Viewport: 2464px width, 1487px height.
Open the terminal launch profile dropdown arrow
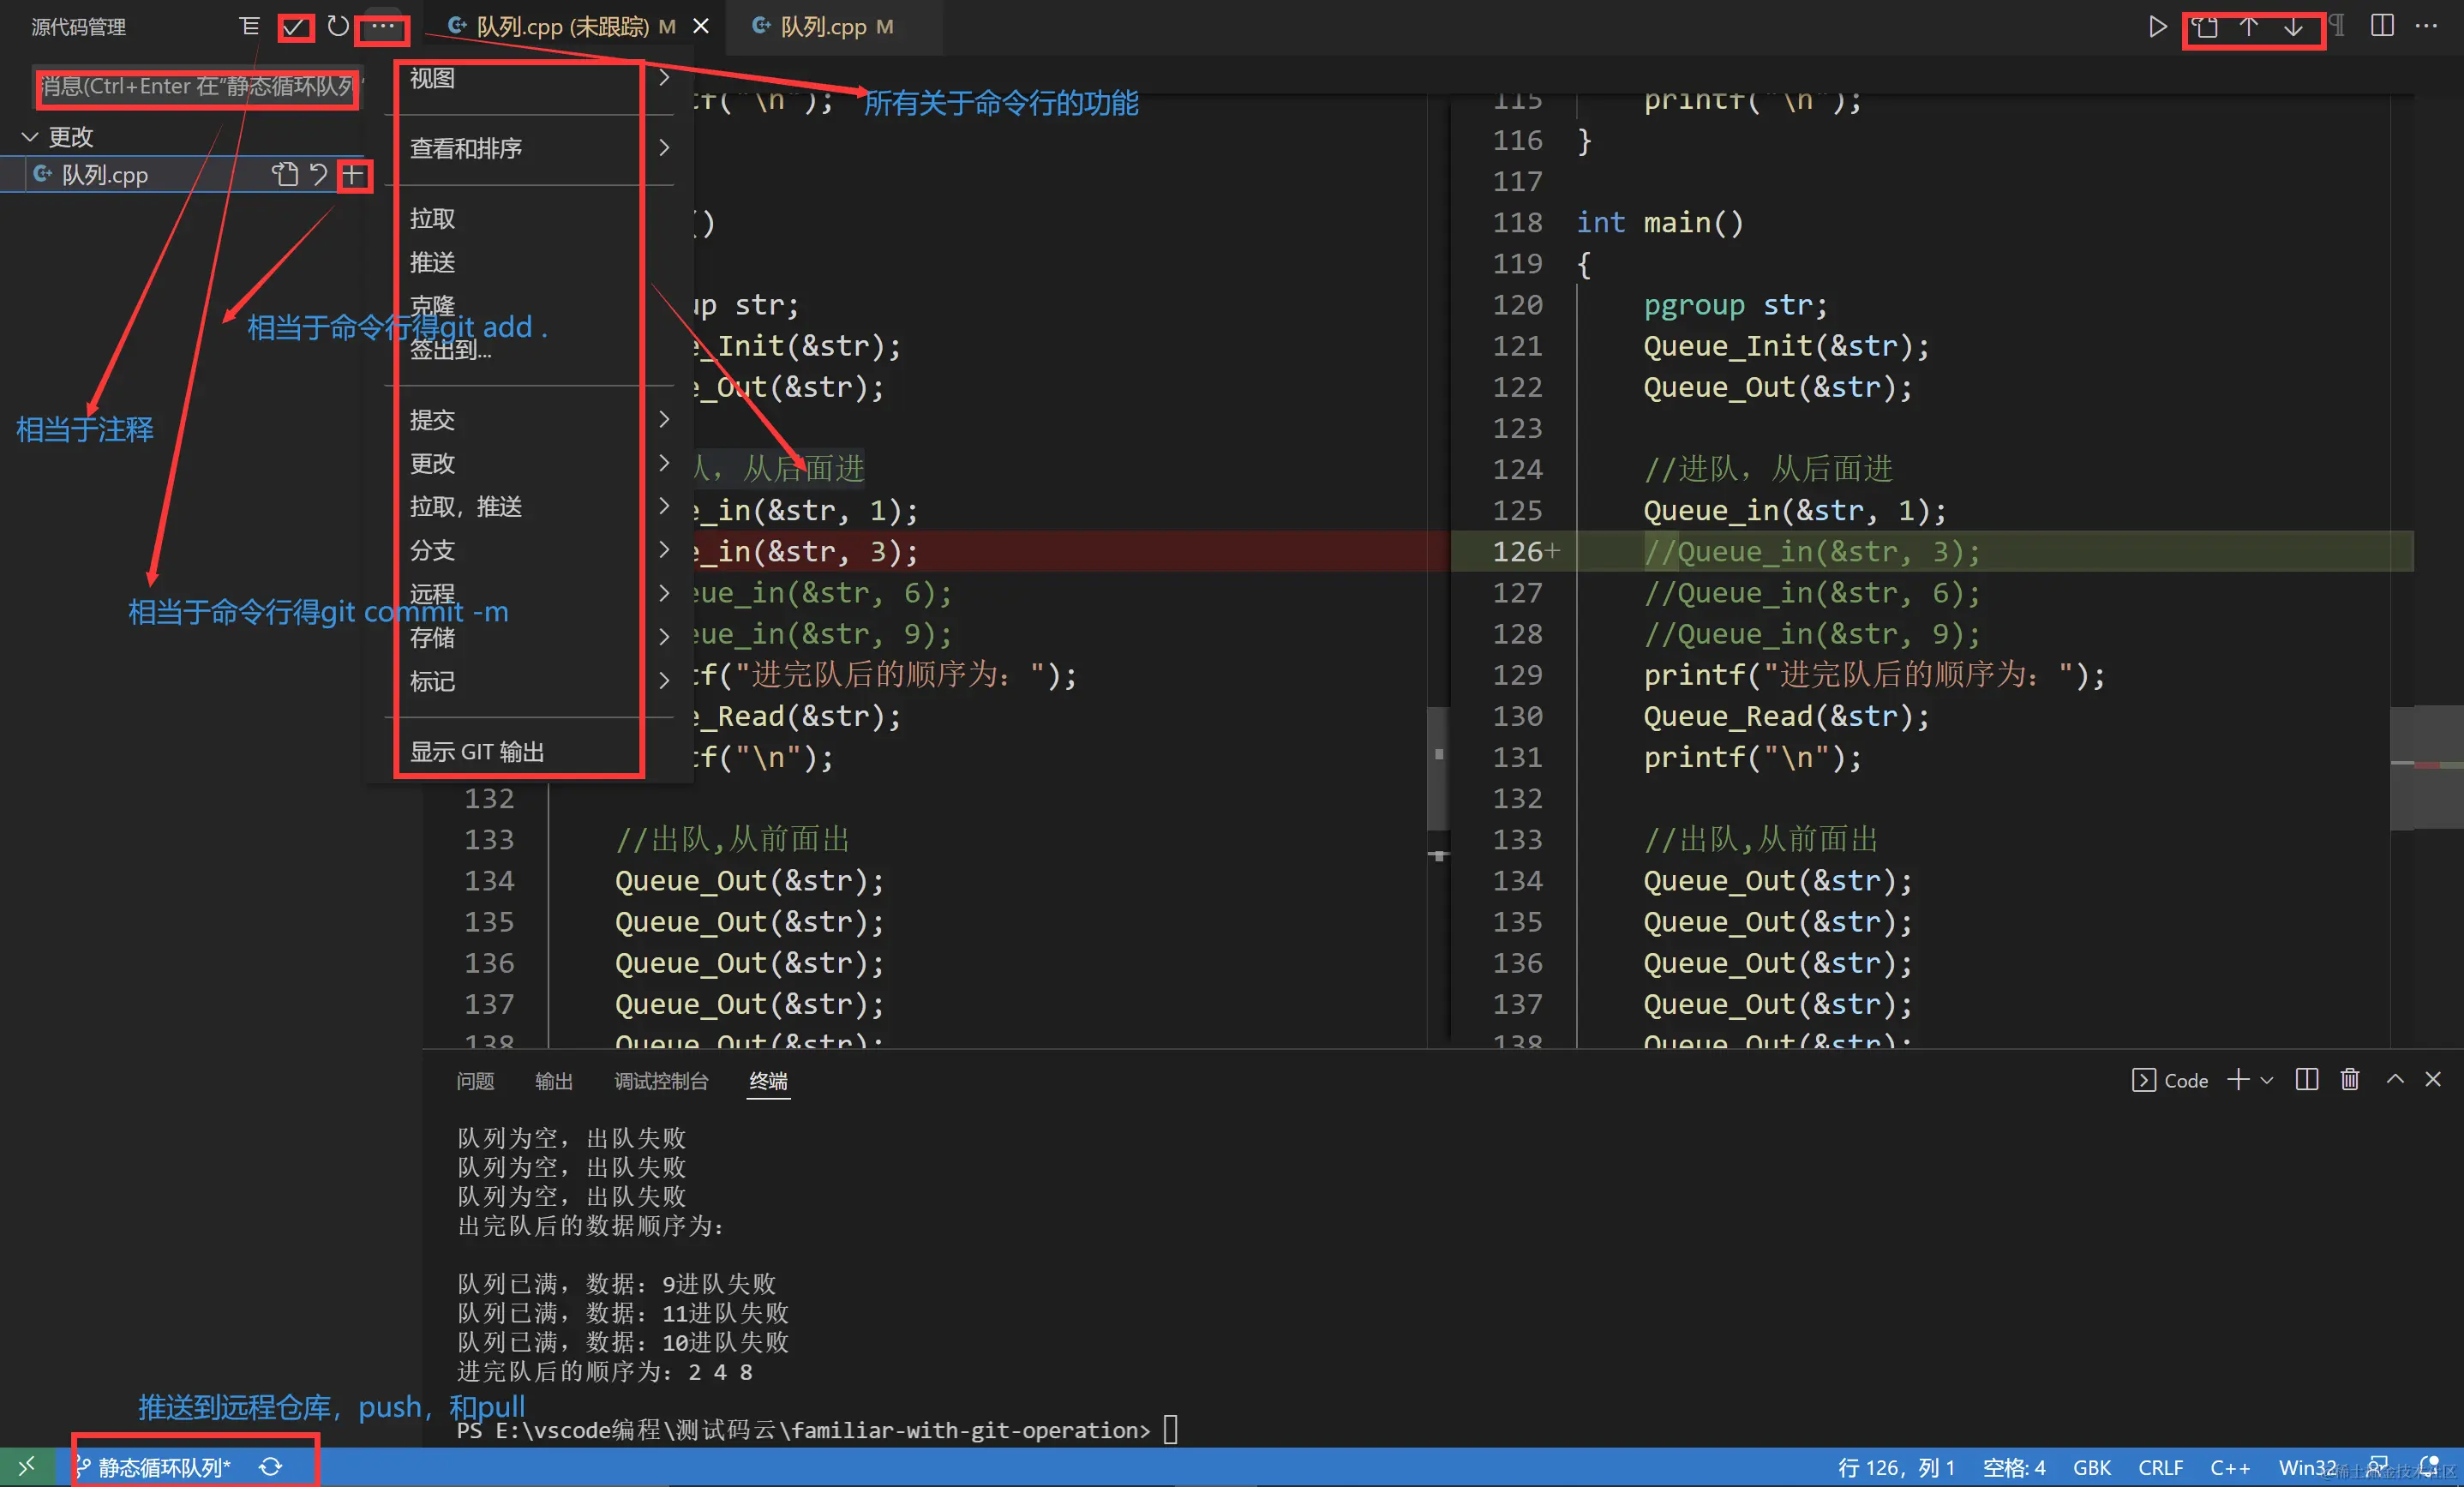pos(2267,1080)
